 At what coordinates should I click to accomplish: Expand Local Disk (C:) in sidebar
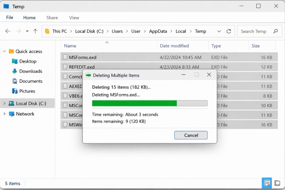(x=4, y=103)
